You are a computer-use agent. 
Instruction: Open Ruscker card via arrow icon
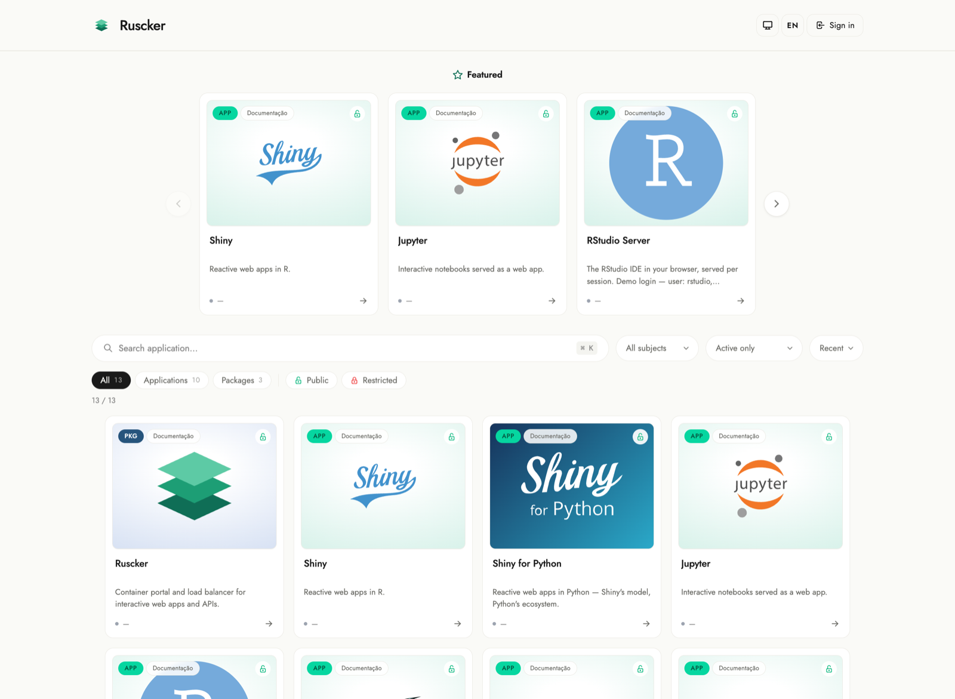tap(269, 624)
